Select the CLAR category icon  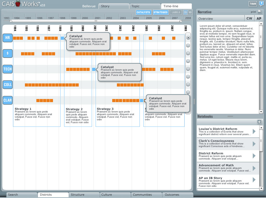click(8, 100)
